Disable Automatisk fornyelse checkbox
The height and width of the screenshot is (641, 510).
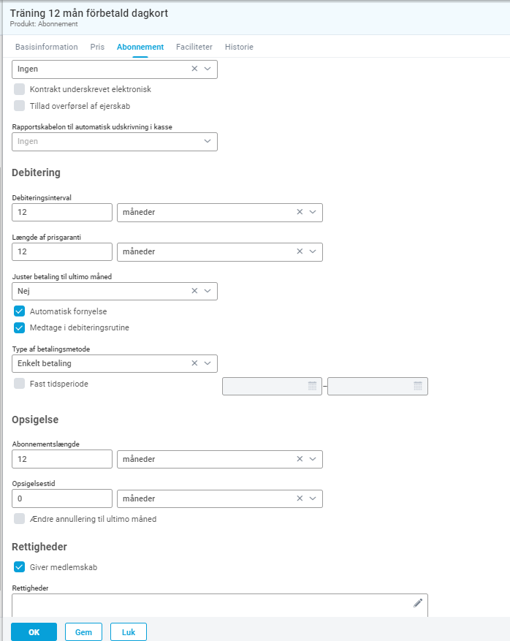[x=19, y=311]
